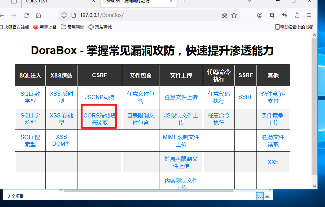The image size is (325, 207).
Task: Go to the Firefox home page
Action: point(38,15)
